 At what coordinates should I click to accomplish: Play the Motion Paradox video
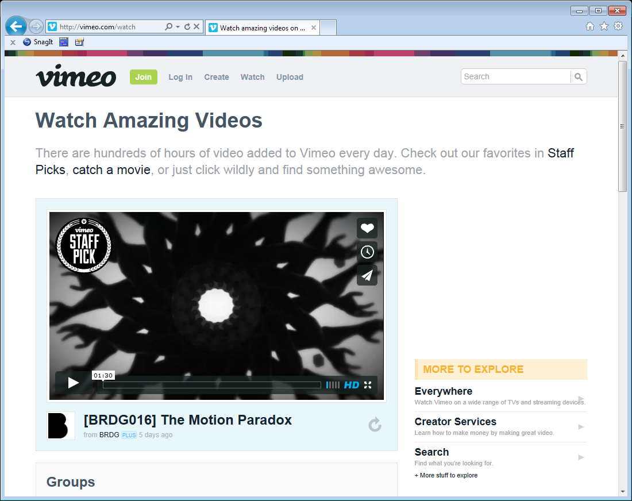(x=72, y=382)
